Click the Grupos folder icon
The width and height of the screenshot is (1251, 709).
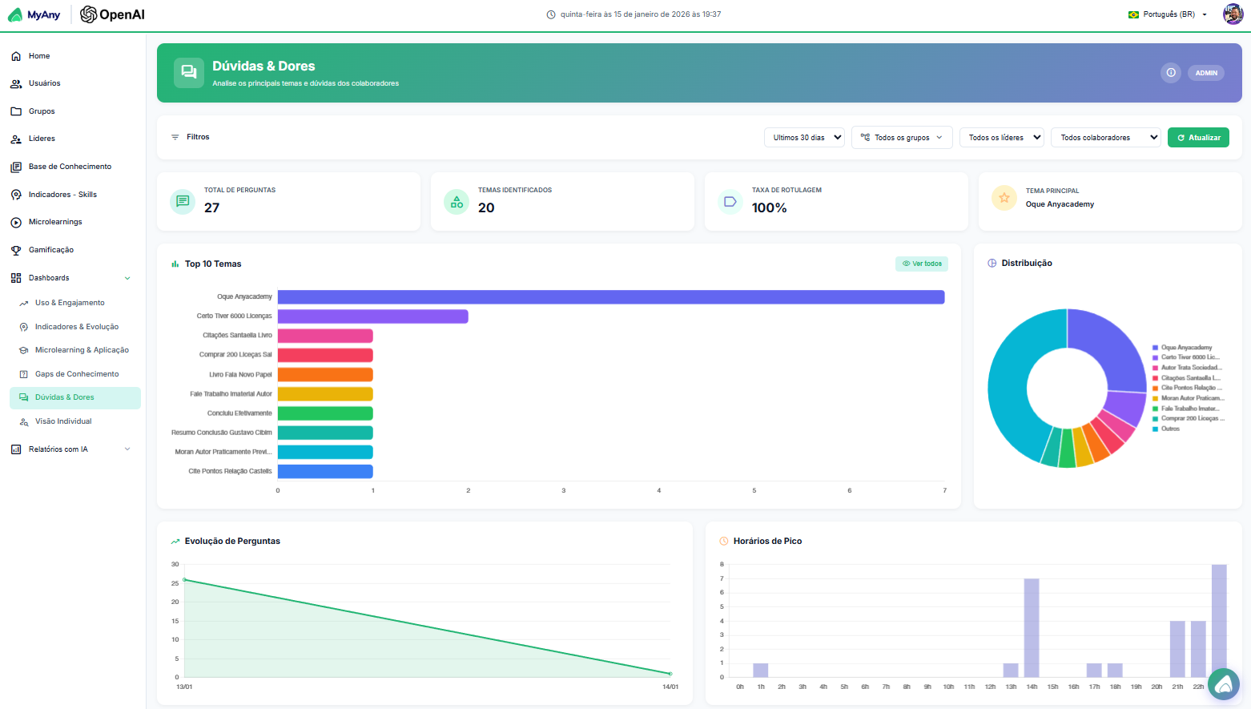tap(14, 111)
